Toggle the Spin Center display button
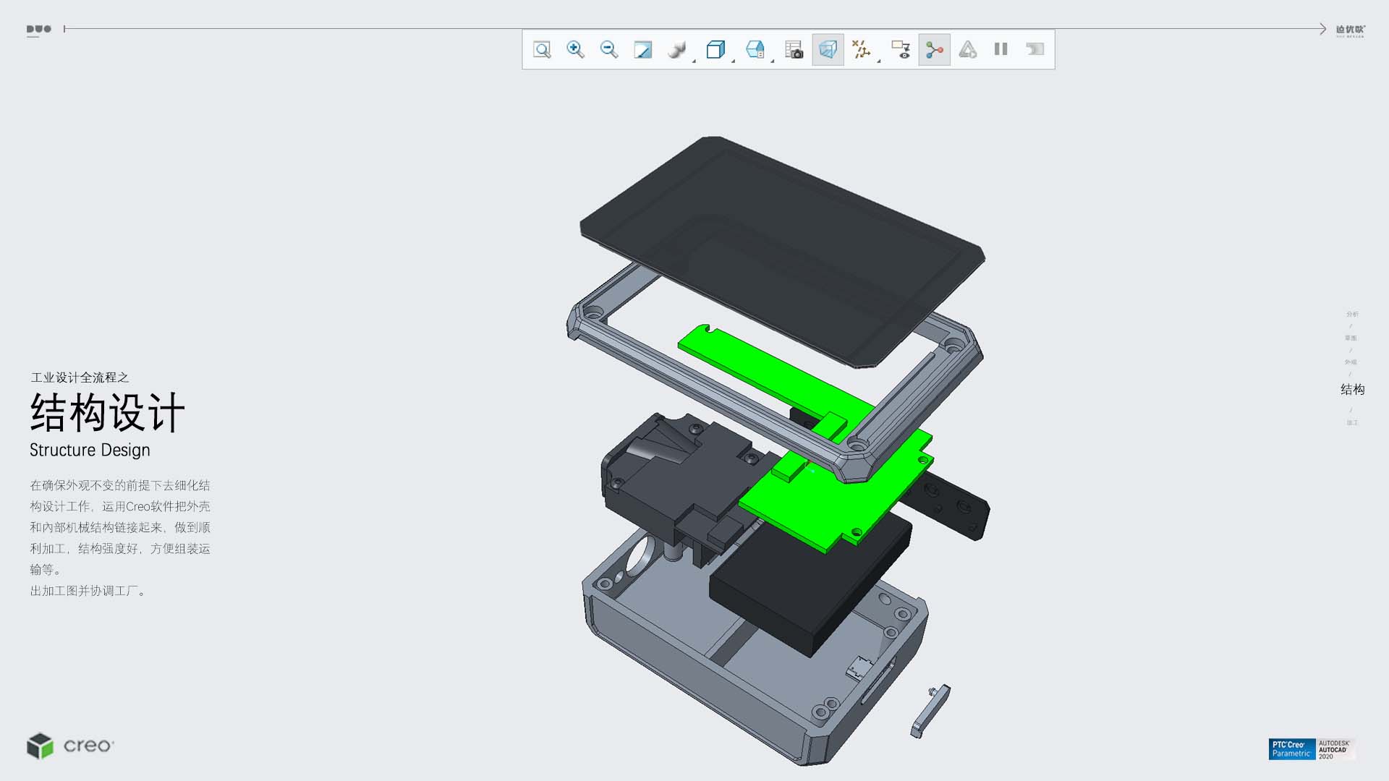The height and width of the screenshot is (781, 1389). 934,49
